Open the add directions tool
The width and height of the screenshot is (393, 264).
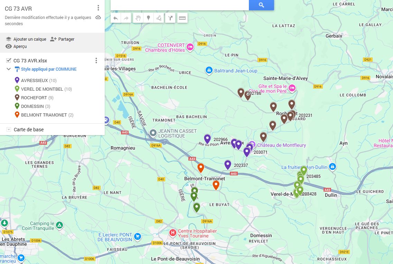coord(170,18)
